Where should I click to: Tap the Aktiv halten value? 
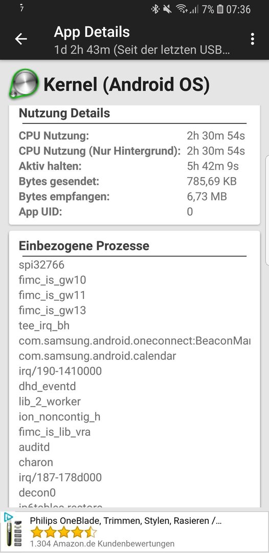pos(213,166)
